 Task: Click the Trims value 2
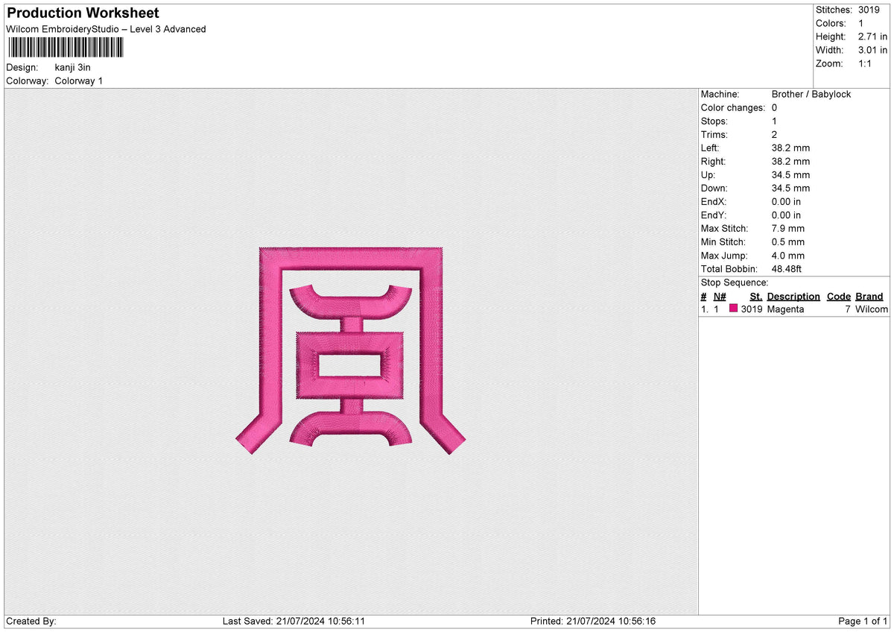pos(775,135)
